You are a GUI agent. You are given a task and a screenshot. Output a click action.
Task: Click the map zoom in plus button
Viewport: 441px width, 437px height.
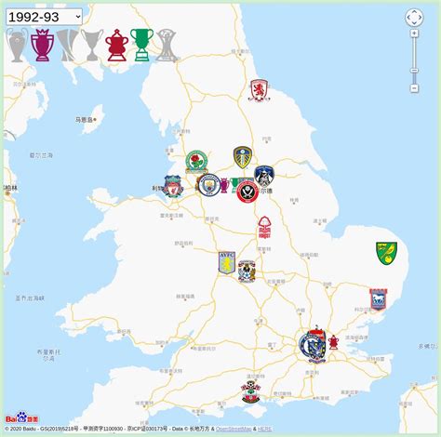[x=414, y=33]
